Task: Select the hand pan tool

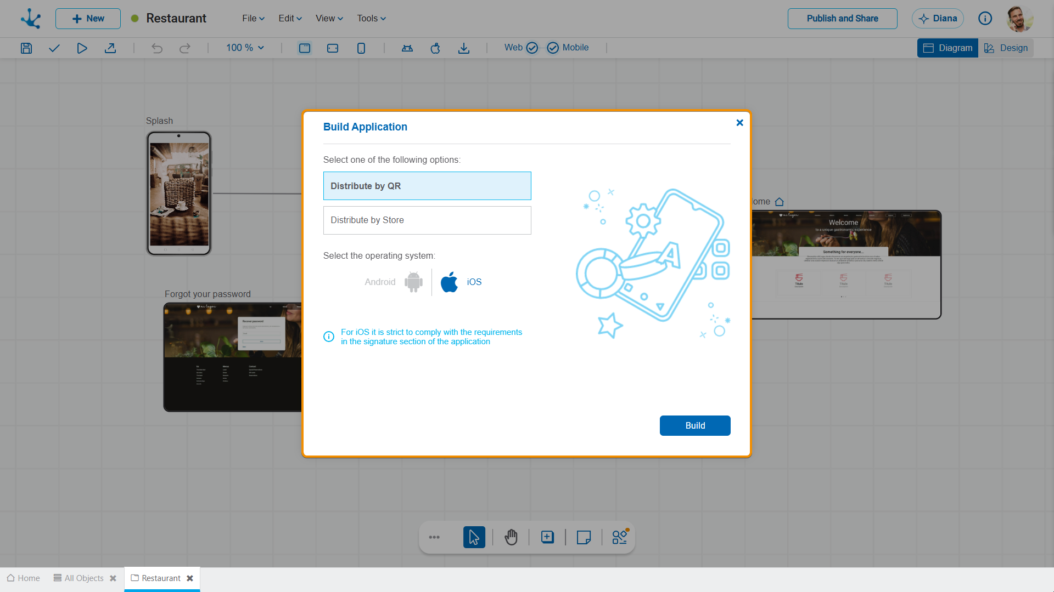Action: point(511,537)
